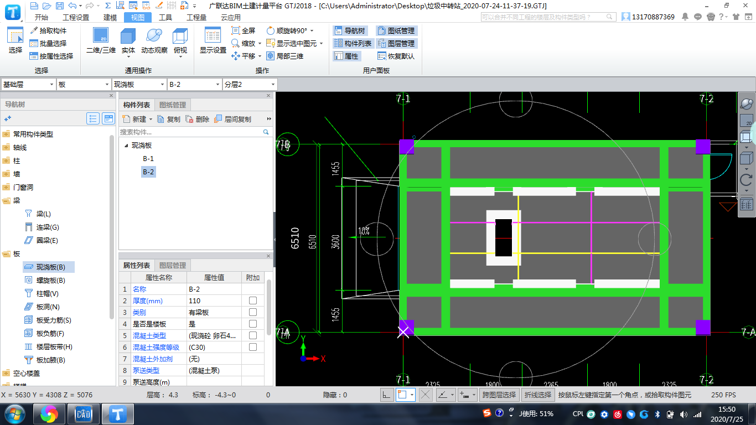
Task: Click the orthogonal snap icon in status bar
Action: coord(387,395)
